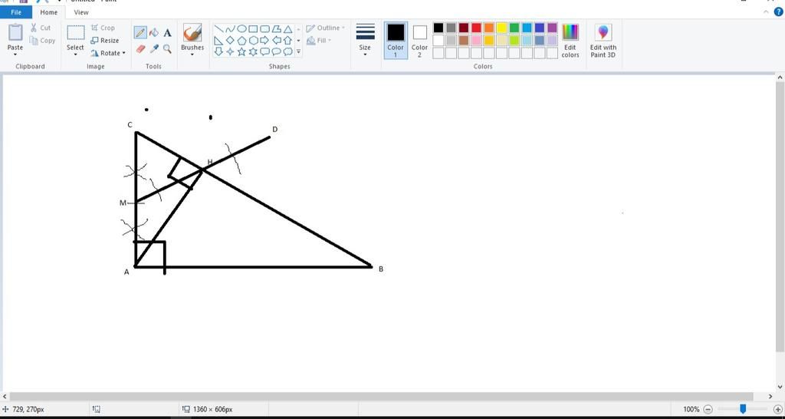This screenshot has height=419, width=785.
Task: Pick the Six-point star shape
Action: pos(253,51)
